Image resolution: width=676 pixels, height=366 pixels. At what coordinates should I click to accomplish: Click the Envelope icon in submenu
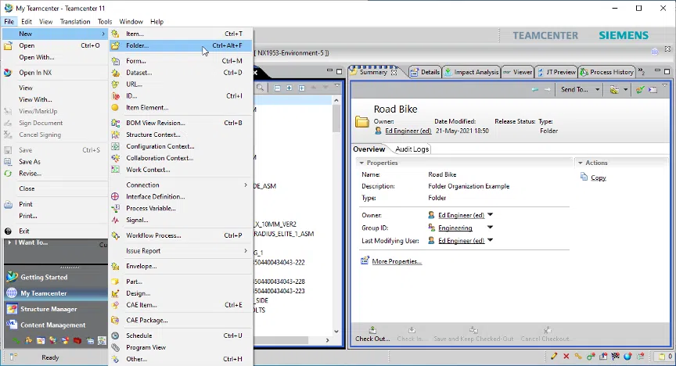115,267
